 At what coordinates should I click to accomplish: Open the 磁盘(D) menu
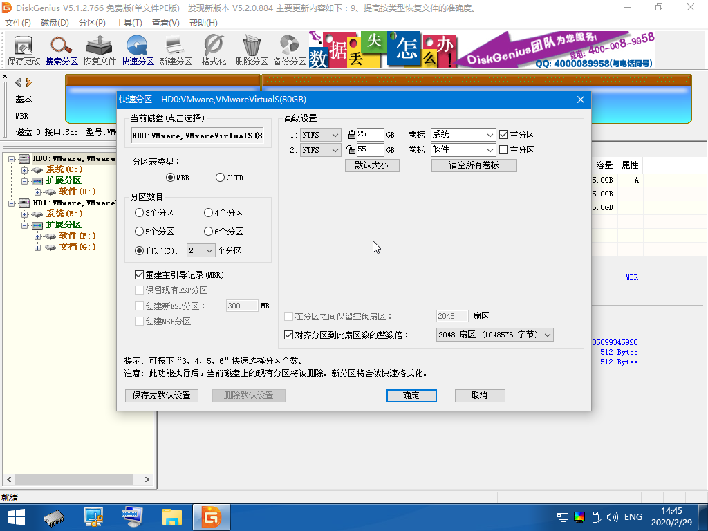(55, 23)
